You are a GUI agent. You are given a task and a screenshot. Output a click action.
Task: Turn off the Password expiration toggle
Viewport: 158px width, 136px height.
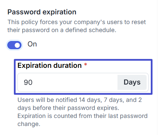tap(14, 45)
